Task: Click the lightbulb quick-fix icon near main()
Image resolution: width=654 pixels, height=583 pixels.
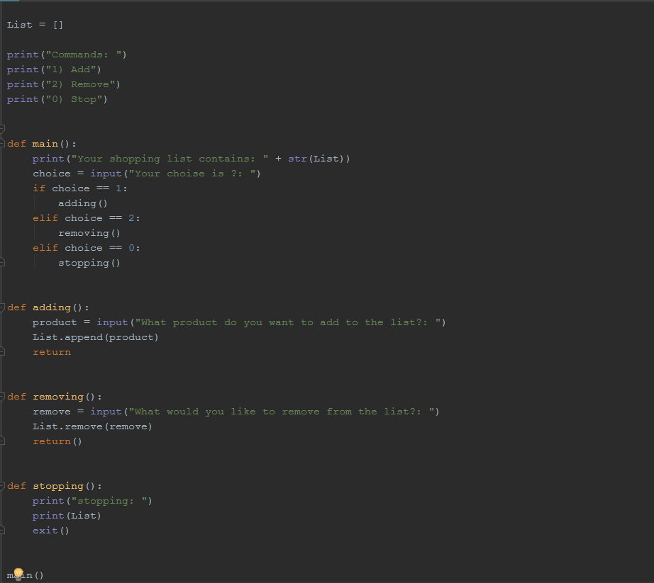Action: point(20,571)
